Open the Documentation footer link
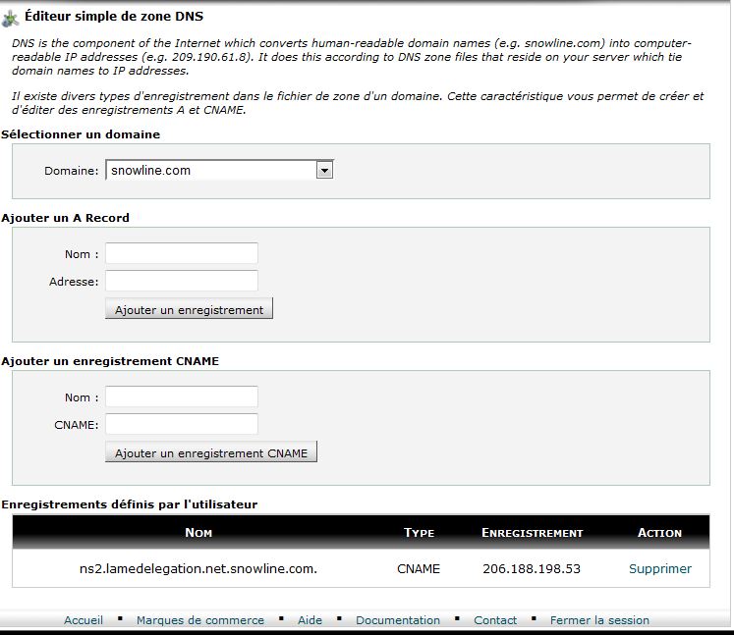The width and height of the screenshot is (734, 635). (398, 620)
